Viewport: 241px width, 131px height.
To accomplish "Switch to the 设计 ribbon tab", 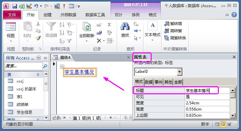I will [x=118, y=15].
